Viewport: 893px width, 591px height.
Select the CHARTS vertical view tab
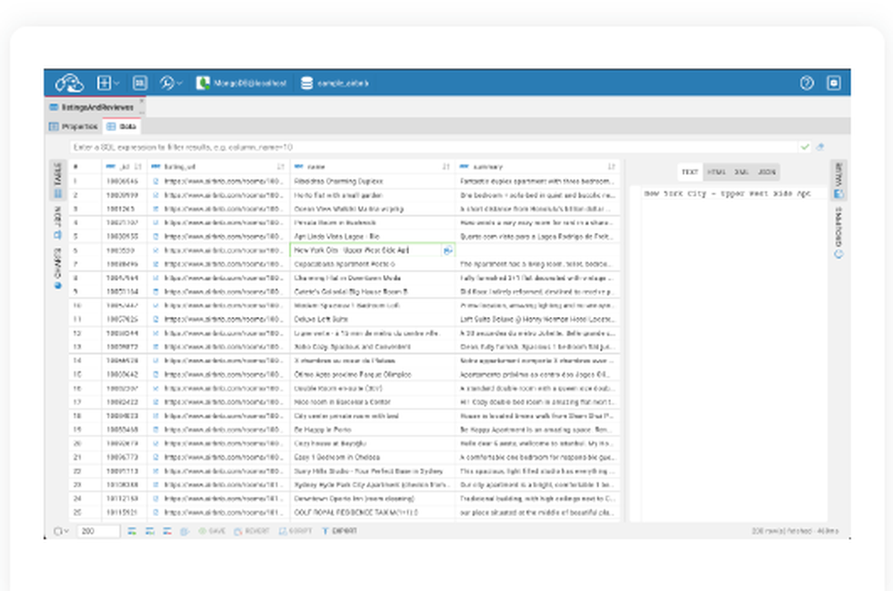click(x=57, y=268)
